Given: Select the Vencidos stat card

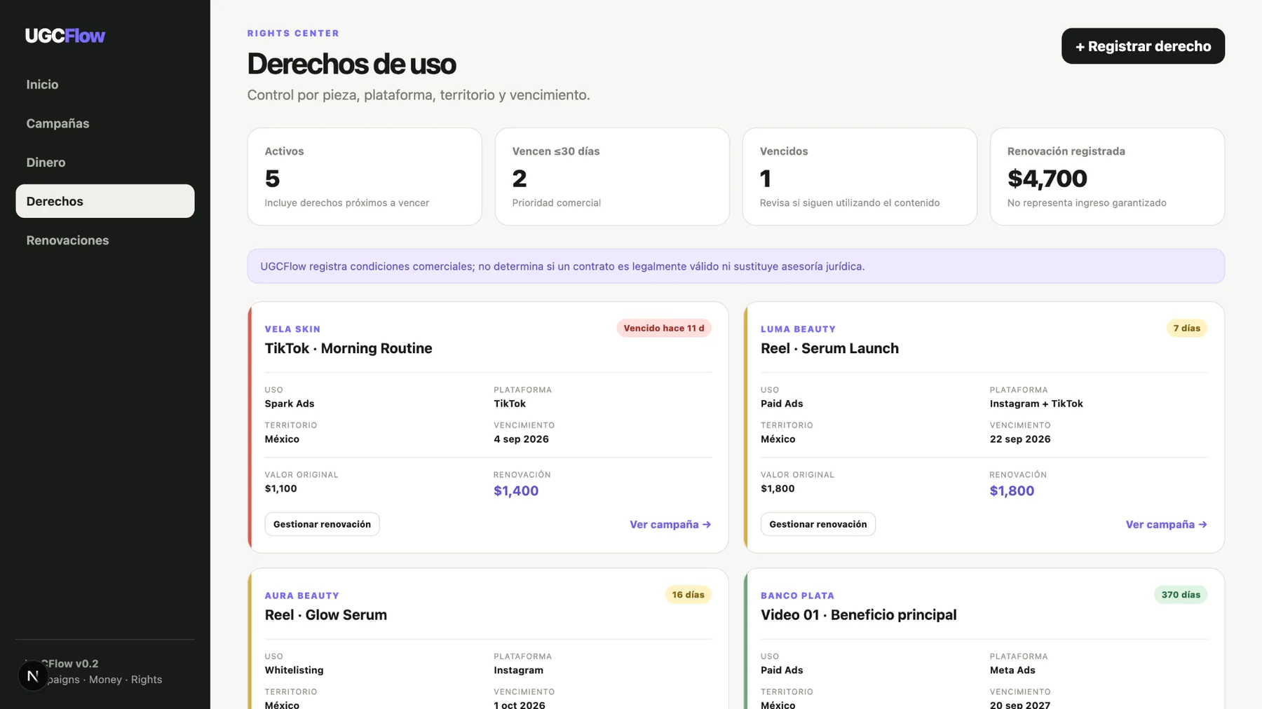Looking at the screenshot, I should [x=860, y=177].
